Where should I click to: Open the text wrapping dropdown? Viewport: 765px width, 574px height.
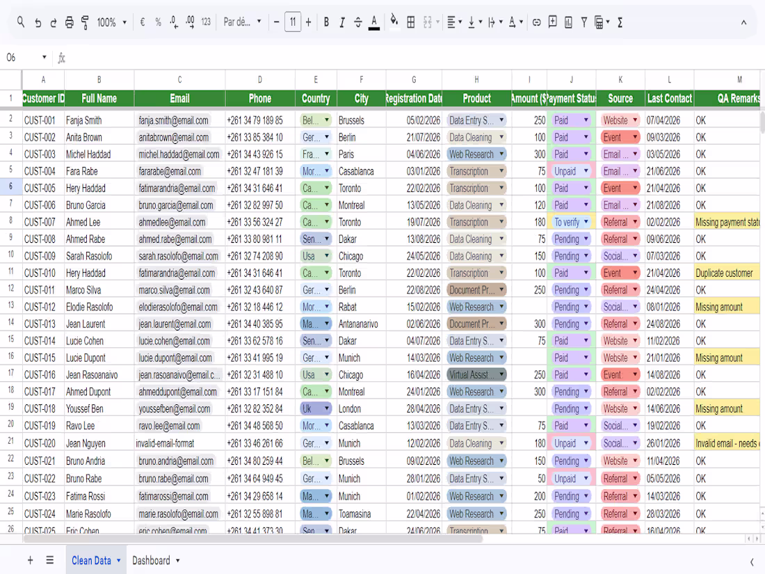[x=495, y=22]
